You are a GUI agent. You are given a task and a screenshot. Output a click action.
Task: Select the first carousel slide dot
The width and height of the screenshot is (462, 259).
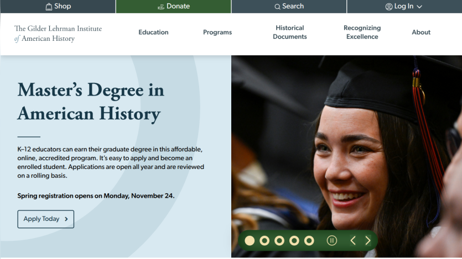click(250, 241)
